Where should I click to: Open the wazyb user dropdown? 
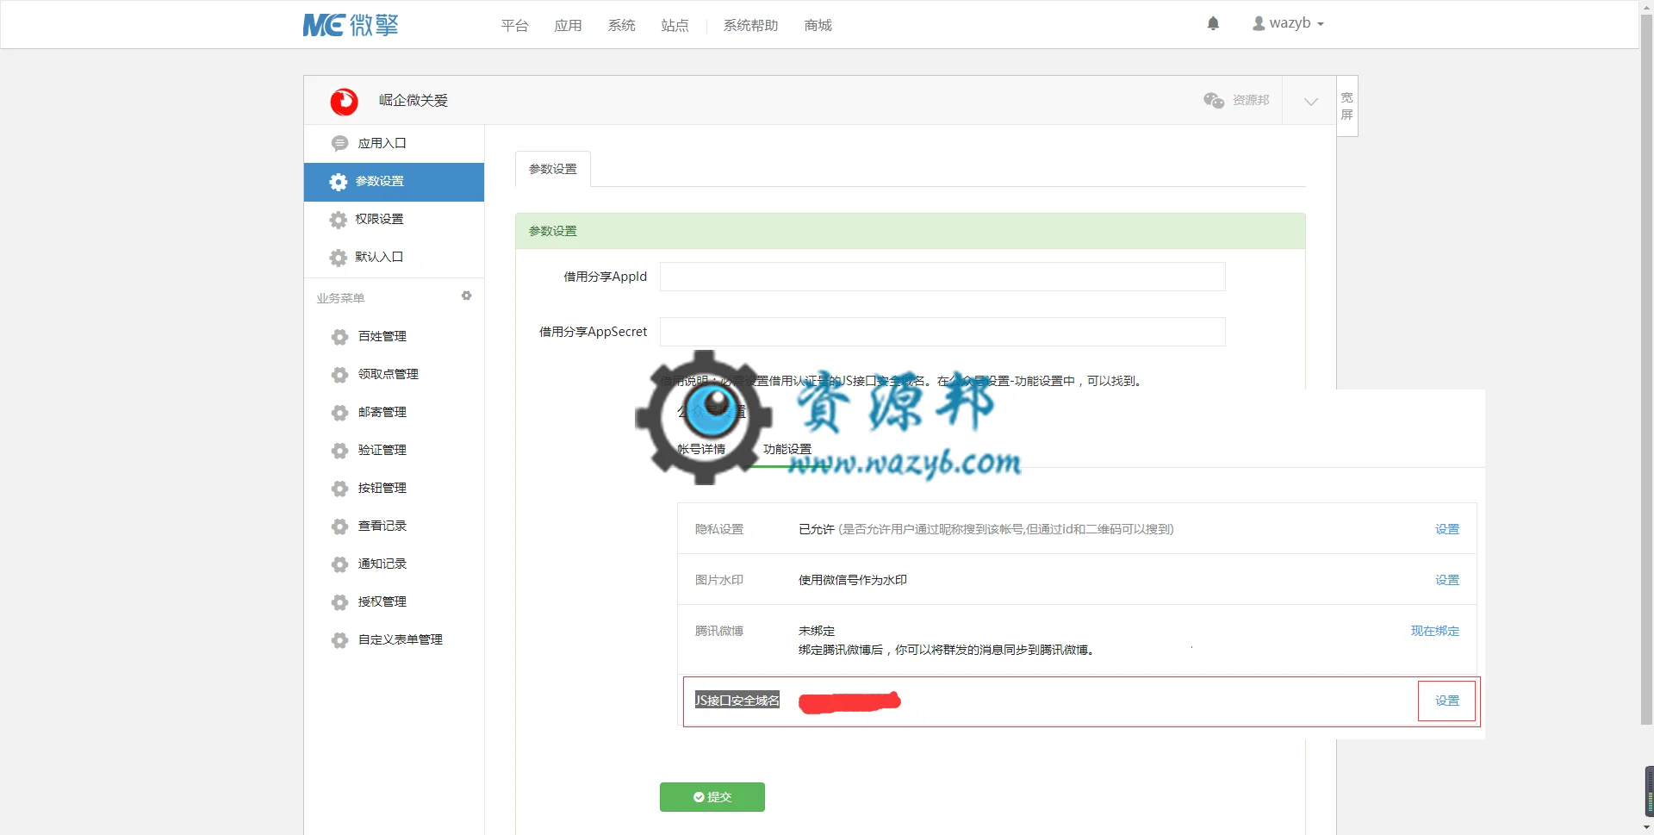click(1288, 23)
